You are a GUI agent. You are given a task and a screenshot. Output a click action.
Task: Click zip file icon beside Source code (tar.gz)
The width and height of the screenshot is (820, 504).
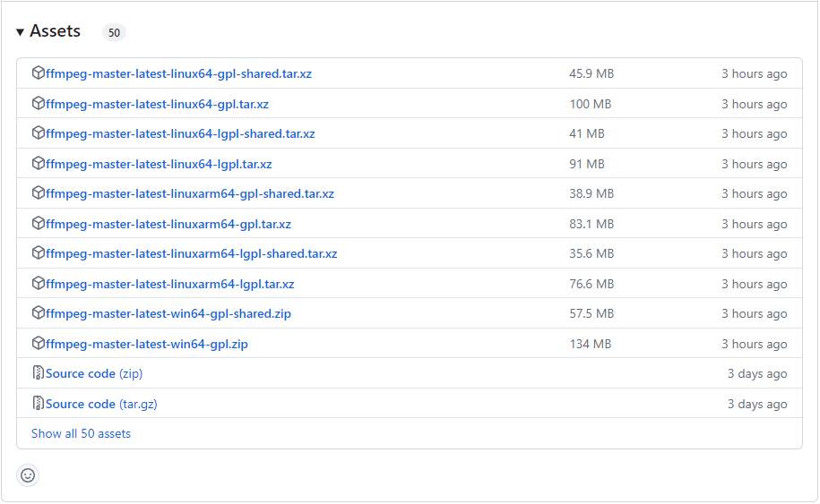38,404
